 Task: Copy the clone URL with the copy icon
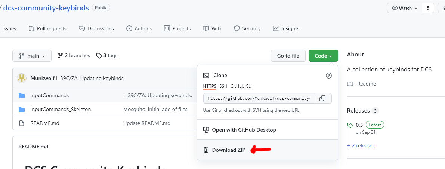coord(322,98)
